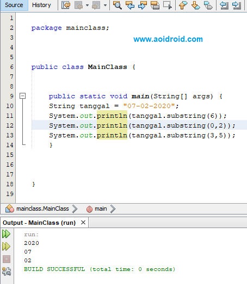Click line number 11 in the gutter
This screenshot has height=284, width=247.
point(10,116)
